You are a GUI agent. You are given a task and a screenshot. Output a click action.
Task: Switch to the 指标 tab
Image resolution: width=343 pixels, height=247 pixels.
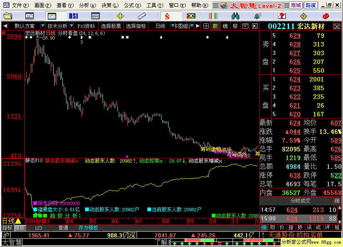click(x=7, y=228)
